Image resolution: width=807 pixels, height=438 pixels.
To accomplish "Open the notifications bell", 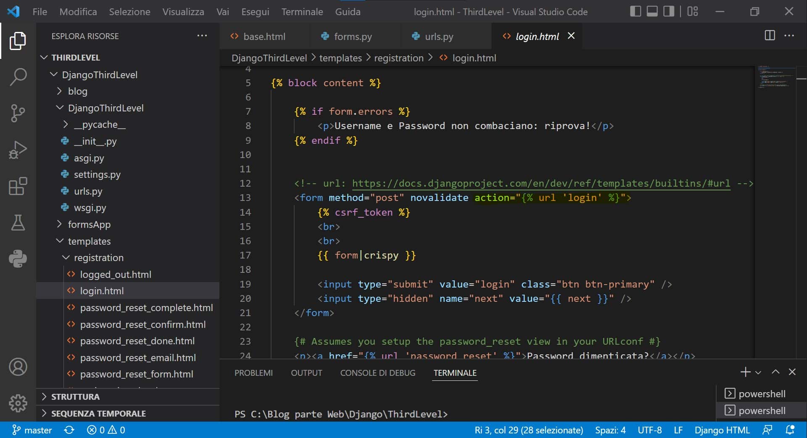I will [790, 430].
